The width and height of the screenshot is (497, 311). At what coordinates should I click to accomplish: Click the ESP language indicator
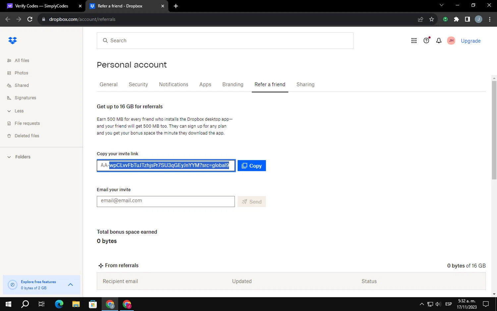coord(449,304)
